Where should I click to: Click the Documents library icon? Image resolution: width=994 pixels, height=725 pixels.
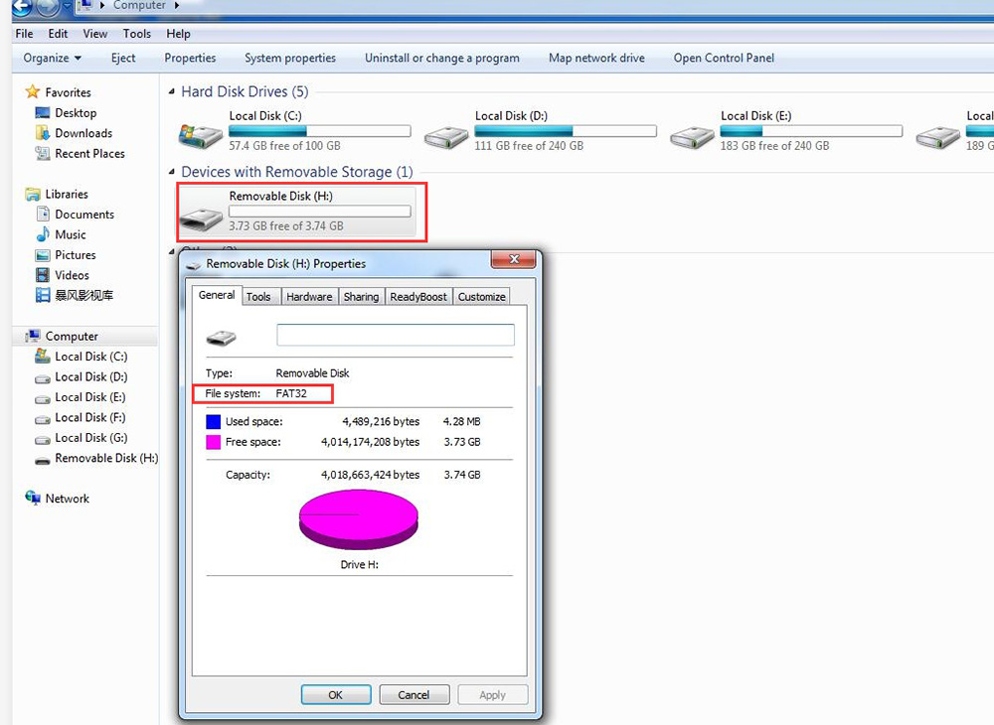(43, 214)
